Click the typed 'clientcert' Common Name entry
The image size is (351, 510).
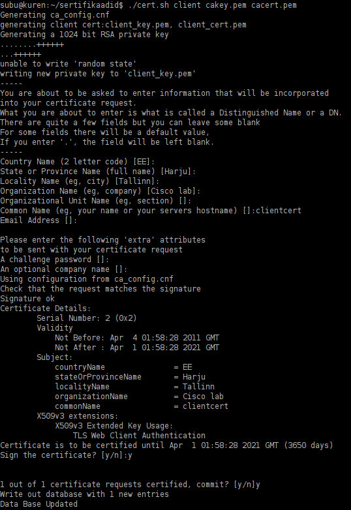point(279,211)
